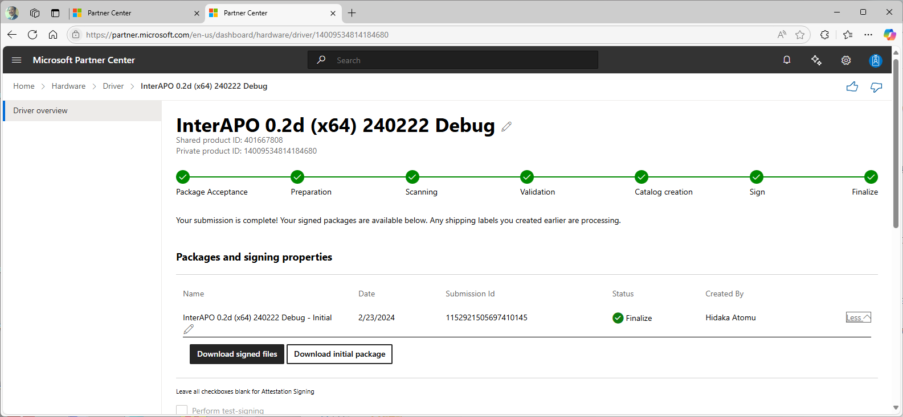Click Download signed files button
The image size is (903, 417).
pyautogui.click(x=237, y=354)
